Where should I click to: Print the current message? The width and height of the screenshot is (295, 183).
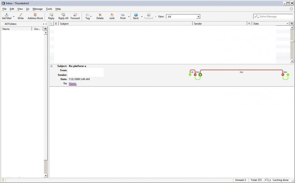123,15
